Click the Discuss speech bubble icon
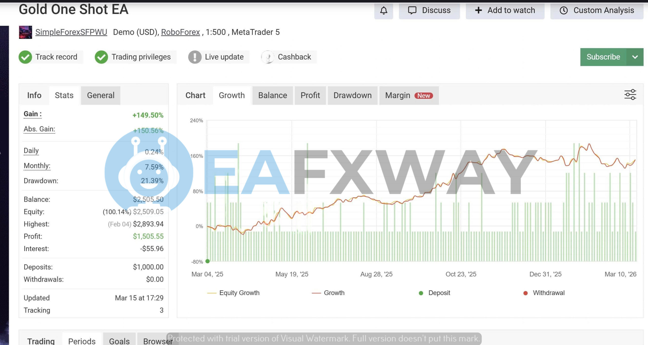The height and width of the screenshot is (345, 648). tap(412, 10)
